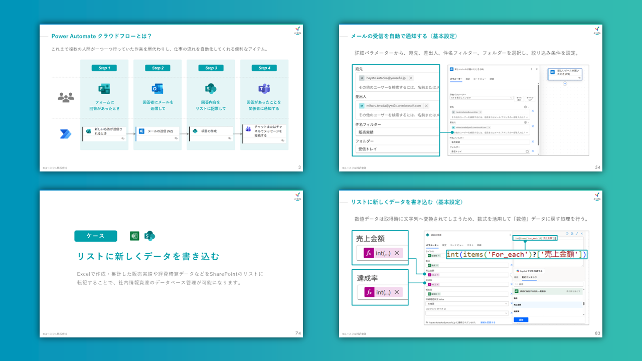Collapse the mail trigger settings panel
This screenshot has width=642, height=361.
(x=536, y=69)
